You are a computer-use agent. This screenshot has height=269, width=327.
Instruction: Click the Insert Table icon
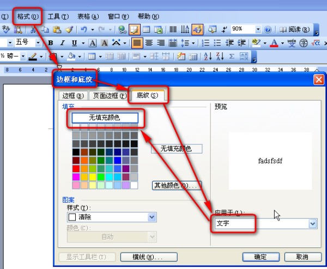coord(147,29)
